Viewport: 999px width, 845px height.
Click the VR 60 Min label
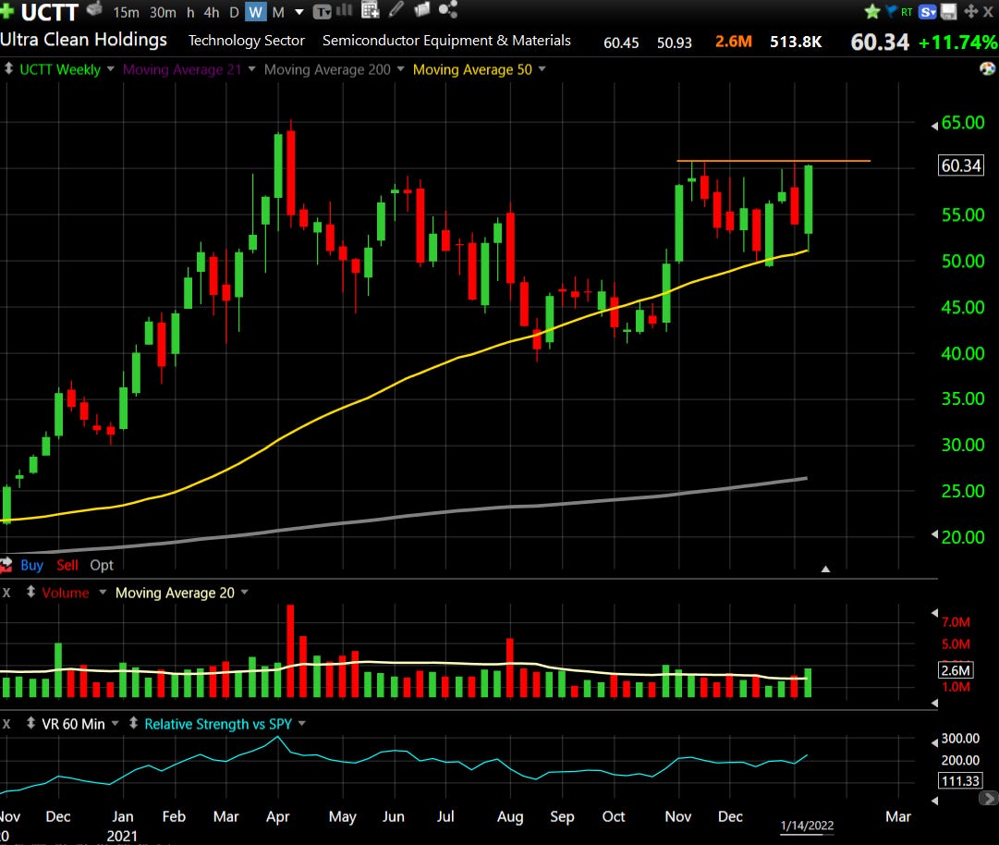73,724
